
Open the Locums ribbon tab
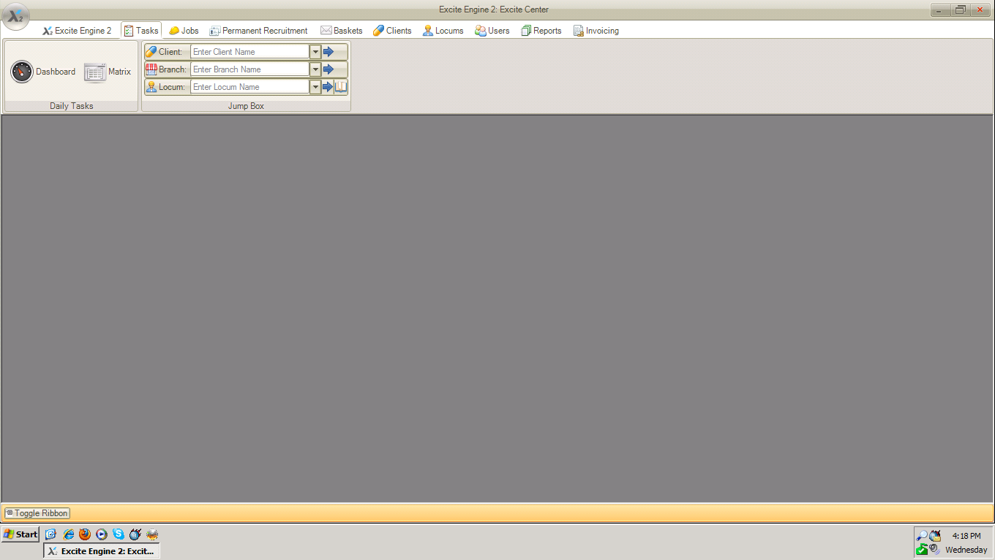[443, 31]
